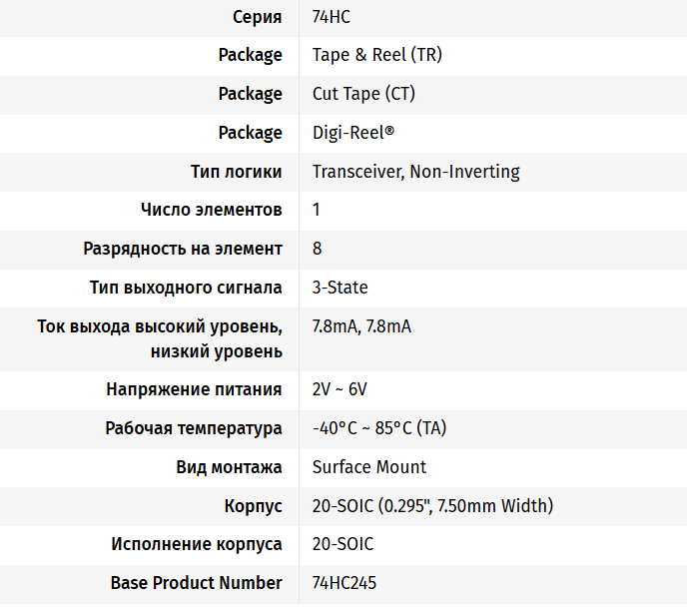Click the Base Product Number label

tap(197, 583)
